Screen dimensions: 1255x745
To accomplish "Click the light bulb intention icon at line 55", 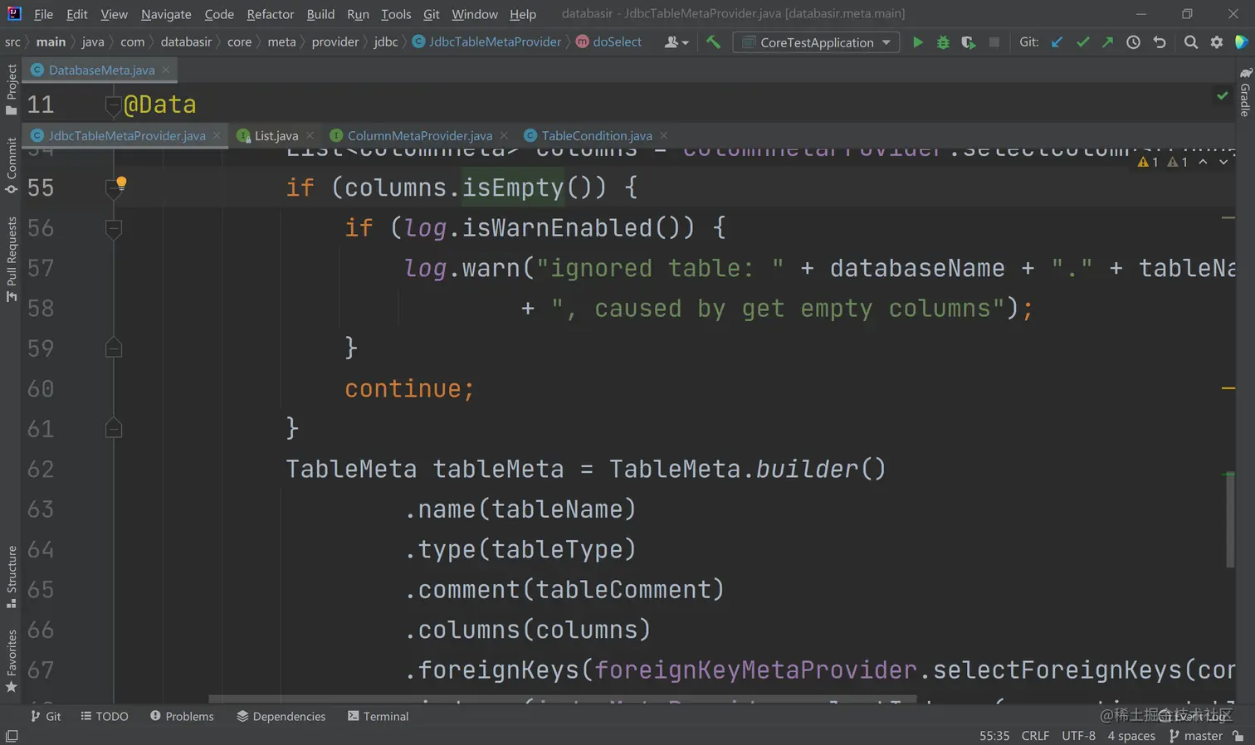I will pos(121,183).
